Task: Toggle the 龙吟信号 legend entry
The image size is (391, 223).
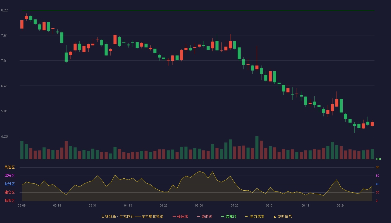Action: point(283,216)
